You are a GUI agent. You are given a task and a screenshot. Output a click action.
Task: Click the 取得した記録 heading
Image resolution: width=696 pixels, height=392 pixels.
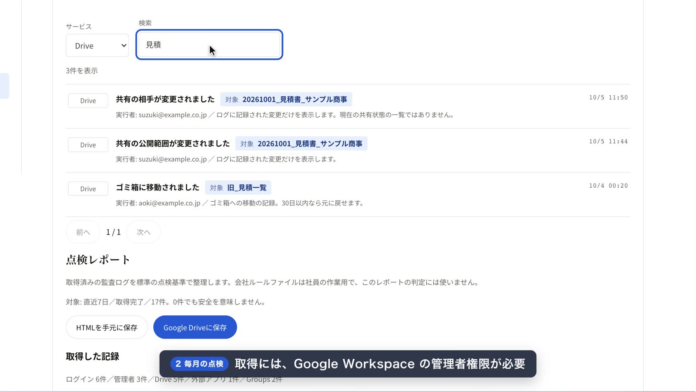tap(93, 356)
